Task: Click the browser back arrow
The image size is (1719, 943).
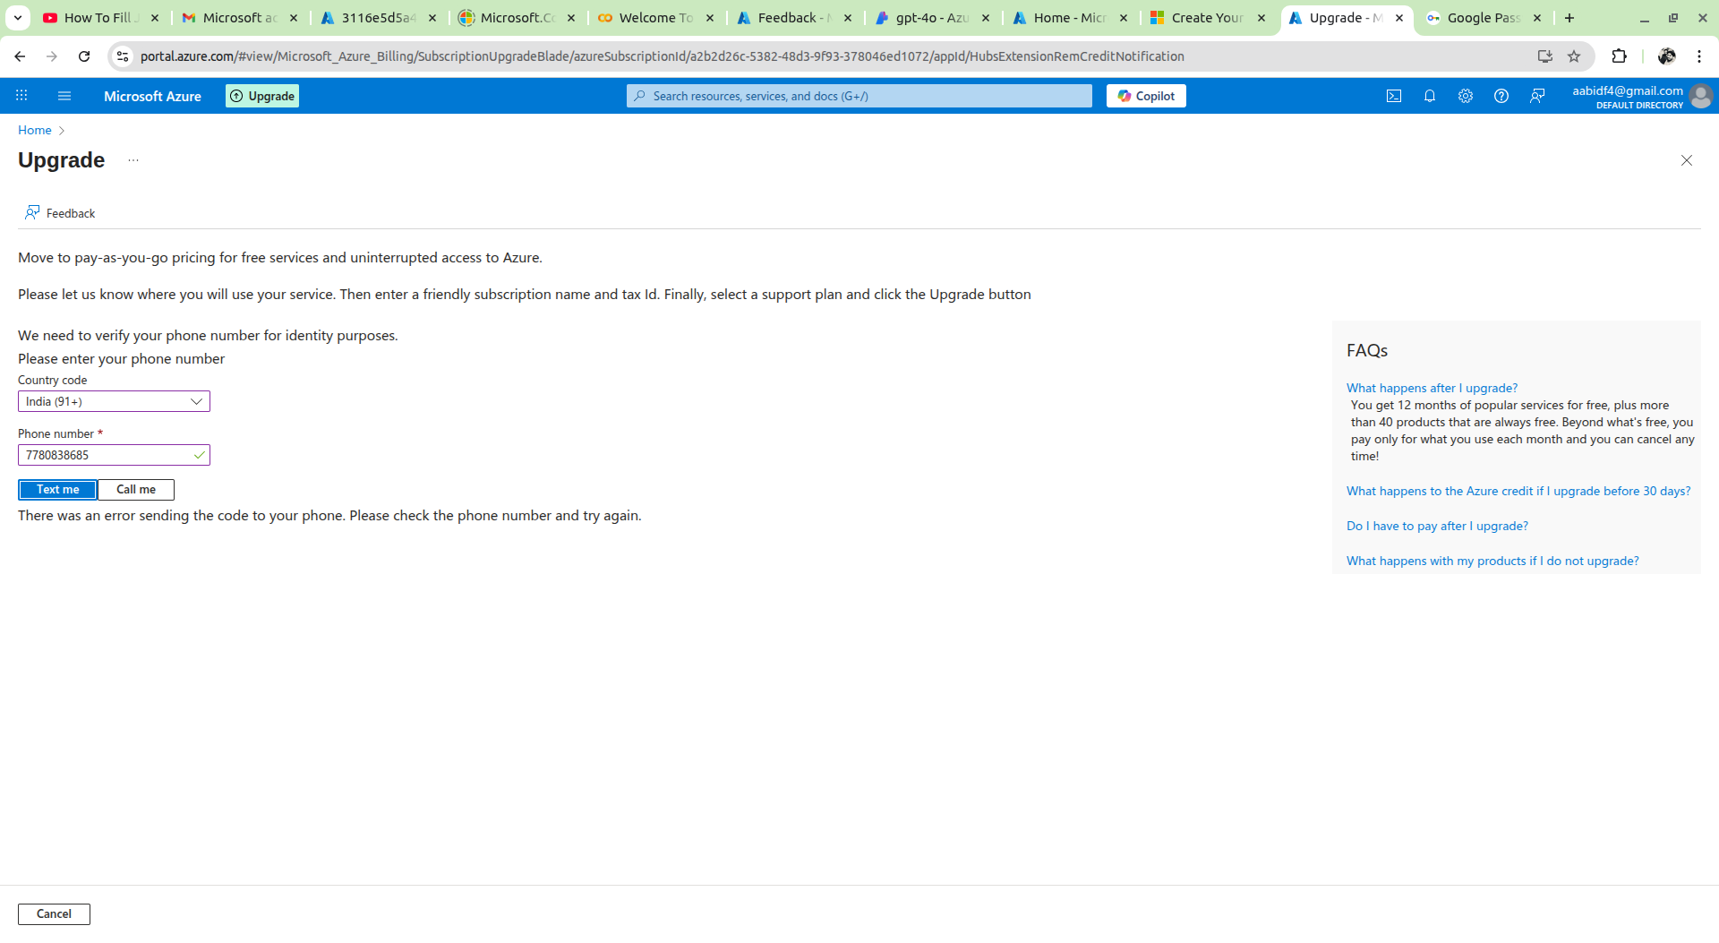Action: (x=20, y=56)
